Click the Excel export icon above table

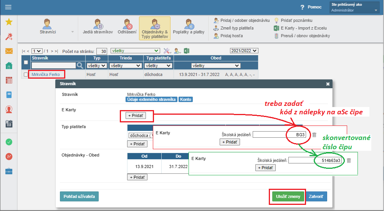point(187,51)
